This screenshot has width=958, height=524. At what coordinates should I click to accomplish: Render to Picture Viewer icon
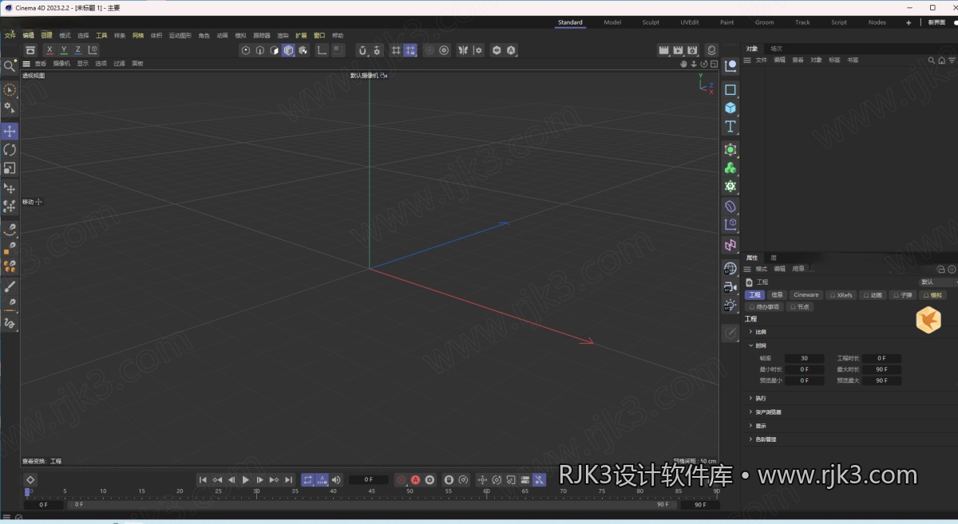click(678, 50)
